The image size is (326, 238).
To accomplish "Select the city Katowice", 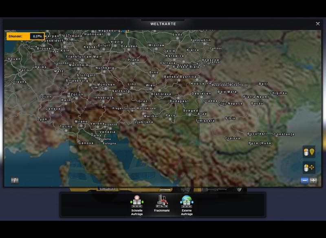I will [x=175, y=56].
